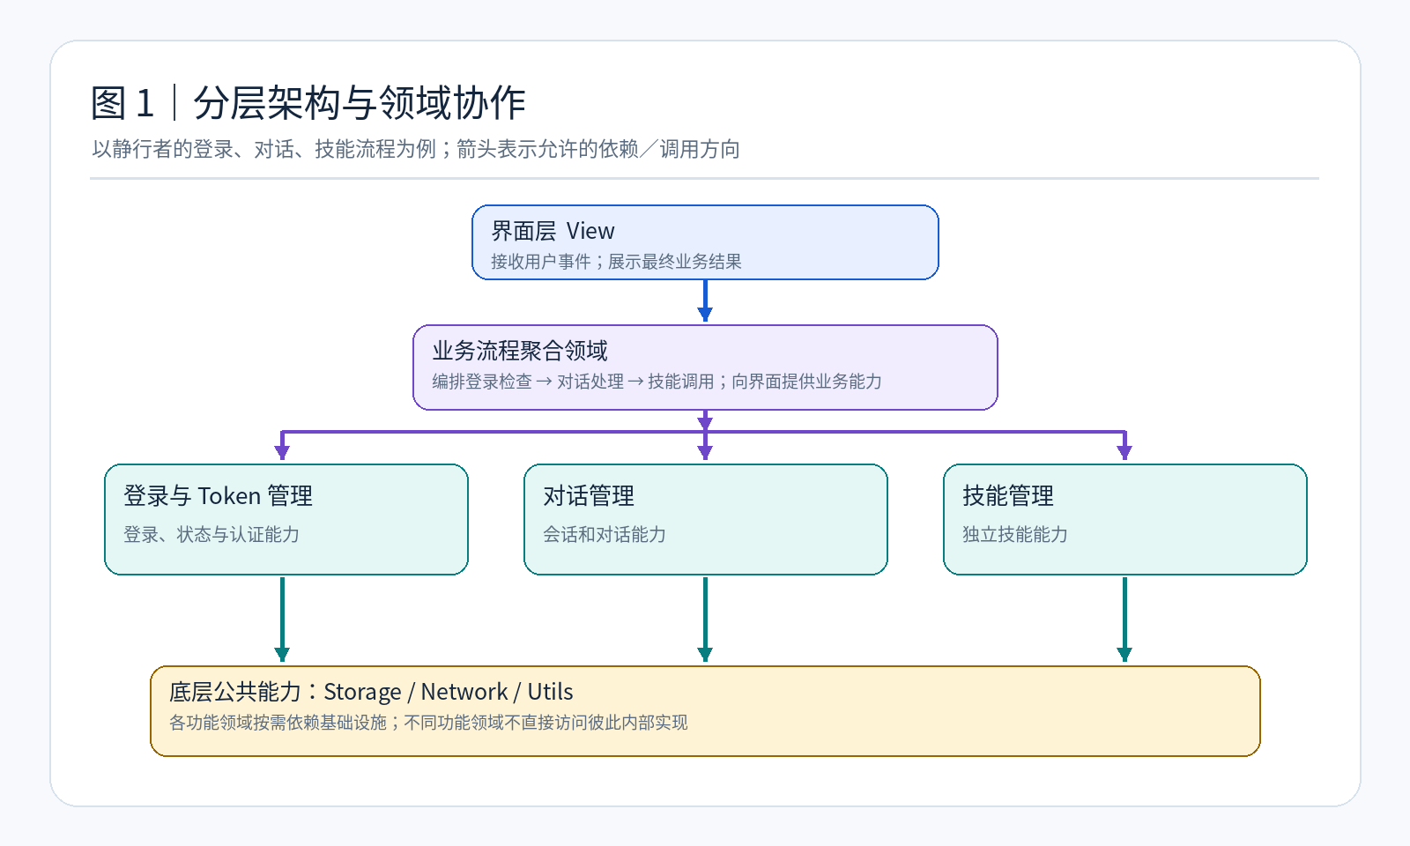Click the 业务流程聚合领域 heading
This screenshot has width=1410, height=846.
[x=520, y=351]
